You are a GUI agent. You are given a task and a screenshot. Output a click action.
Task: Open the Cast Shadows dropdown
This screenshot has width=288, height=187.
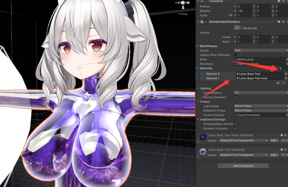[x=261, y=93]
